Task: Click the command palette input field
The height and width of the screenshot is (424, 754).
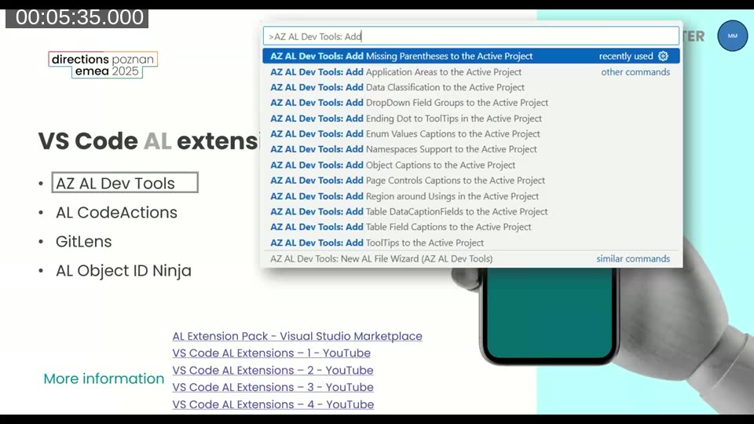Action: tap(471, 36)
